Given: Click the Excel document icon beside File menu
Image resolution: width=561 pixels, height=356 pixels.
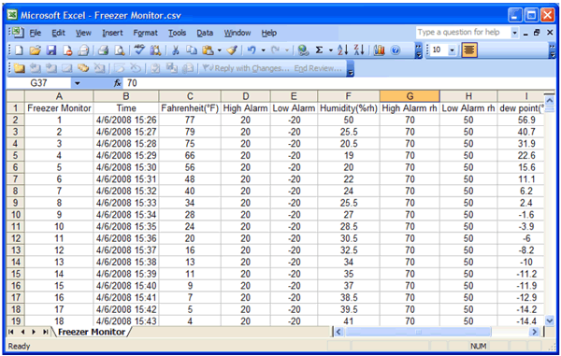Looking at the screenshot, I should pyautogui.click(x=17, y=33).
